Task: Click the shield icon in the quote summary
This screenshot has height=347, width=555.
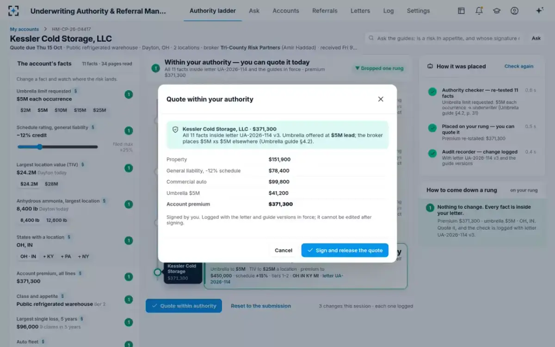Action: (x=175, y=130)
